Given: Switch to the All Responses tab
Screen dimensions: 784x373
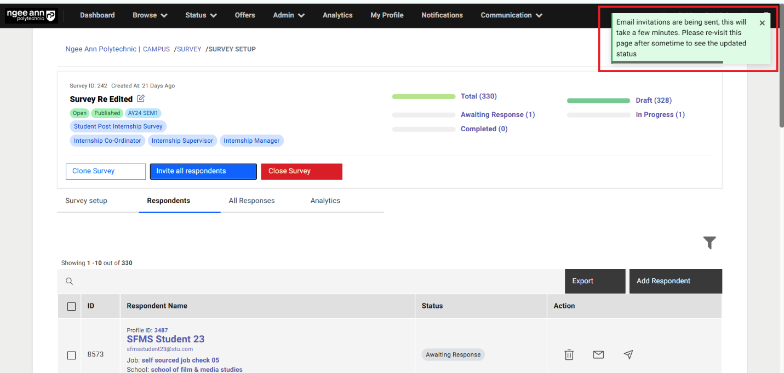Looking at the screenshot, I should [x=251, y=201].
